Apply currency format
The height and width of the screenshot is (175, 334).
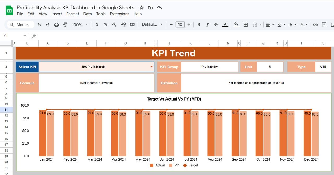click(x=97, y=24)
